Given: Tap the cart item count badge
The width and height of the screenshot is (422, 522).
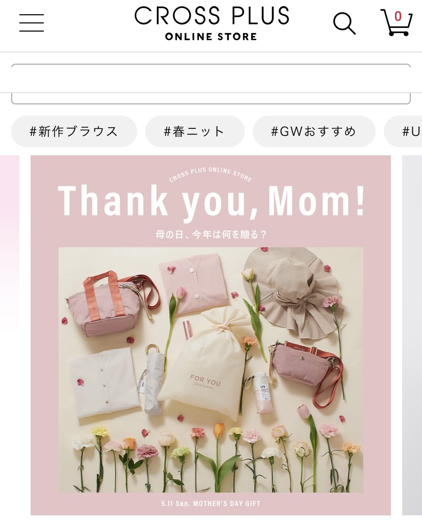Looking at the screenshot, I should (398, 16).
